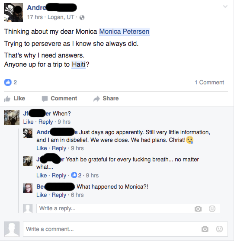Open the post options chevron menu

click(225, 6)
